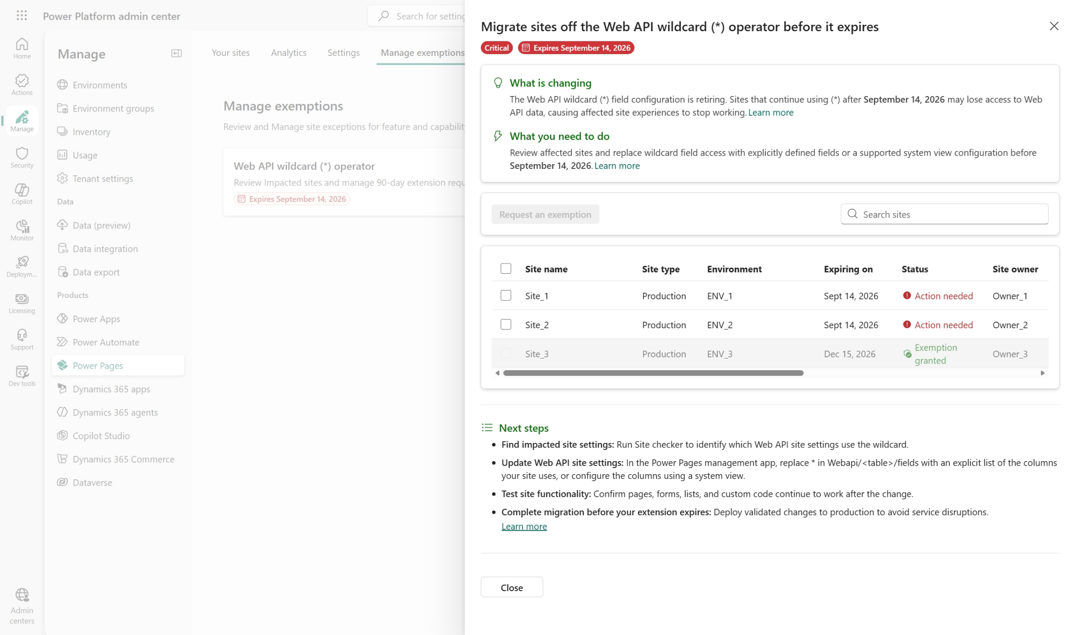Open Learn more under Next steps
The width and height of the screenshot is (1075, 635).
click(524, 526)
